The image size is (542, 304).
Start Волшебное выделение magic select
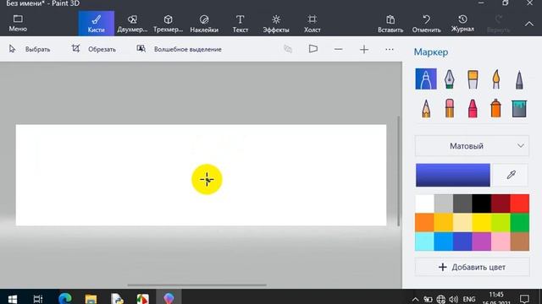pos(179,49)
